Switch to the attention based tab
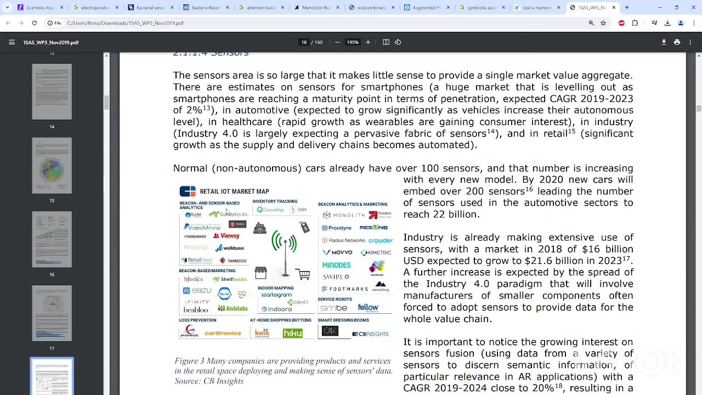 [261, 8]
